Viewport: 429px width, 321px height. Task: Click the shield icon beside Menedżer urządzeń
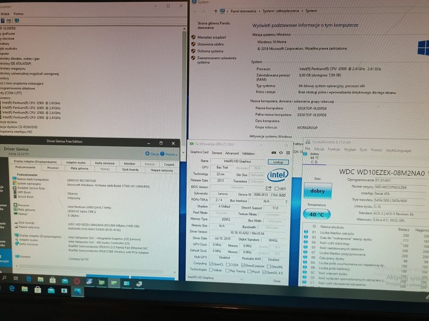pos(194,37)
